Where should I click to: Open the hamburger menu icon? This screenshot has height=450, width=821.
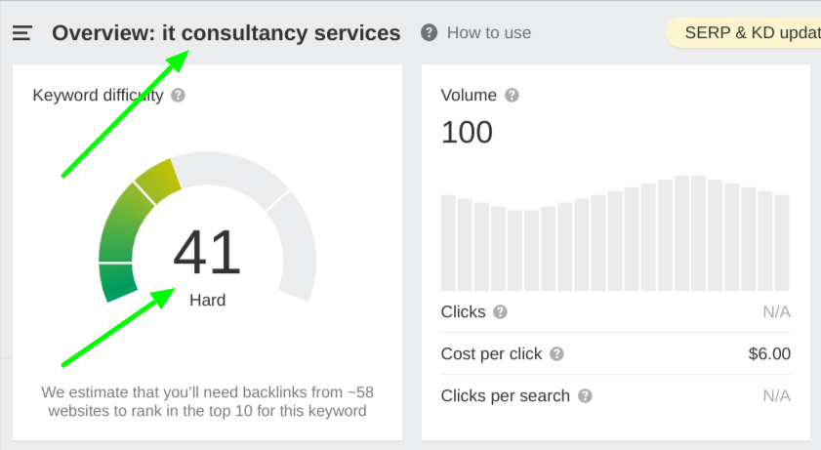21,33
